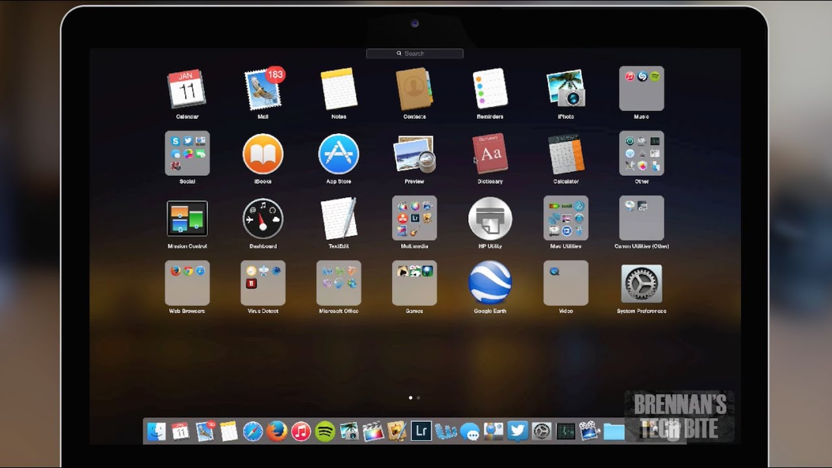This screenshot has height=468, width=832.
Task: Open the Multimedia folder
Action: [415, 218]
